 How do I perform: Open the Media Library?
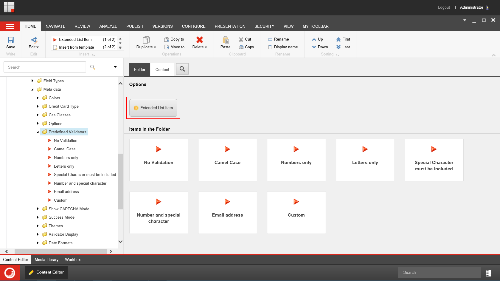pos(46,260)
